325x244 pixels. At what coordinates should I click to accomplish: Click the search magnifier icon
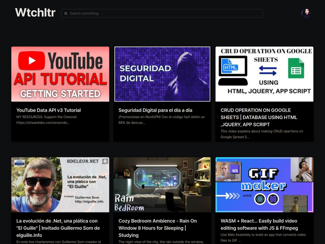(x=66, y=13)
